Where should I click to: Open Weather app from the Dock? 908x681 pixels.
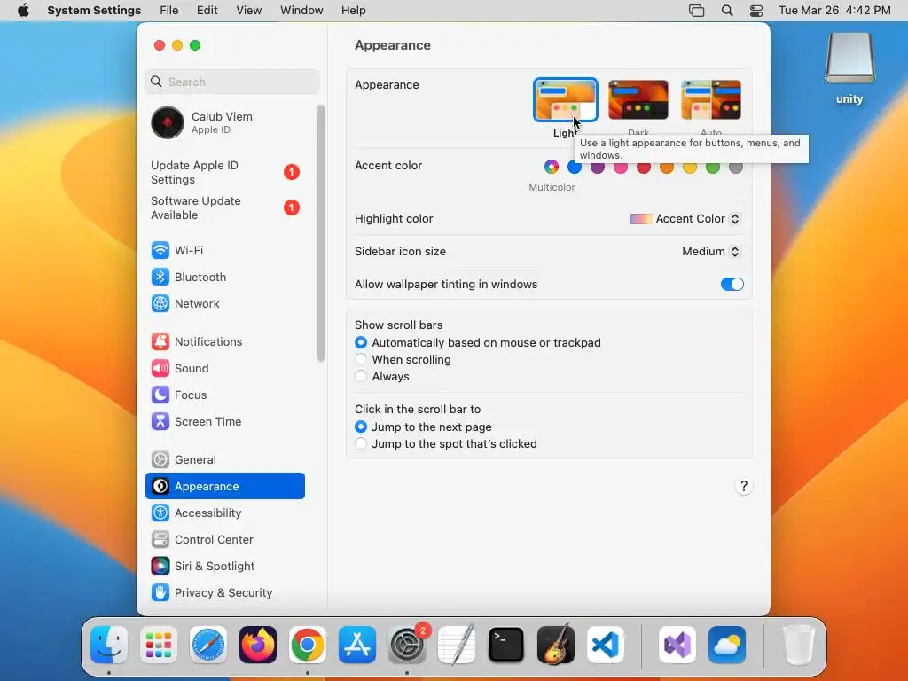tap(727, 645)
